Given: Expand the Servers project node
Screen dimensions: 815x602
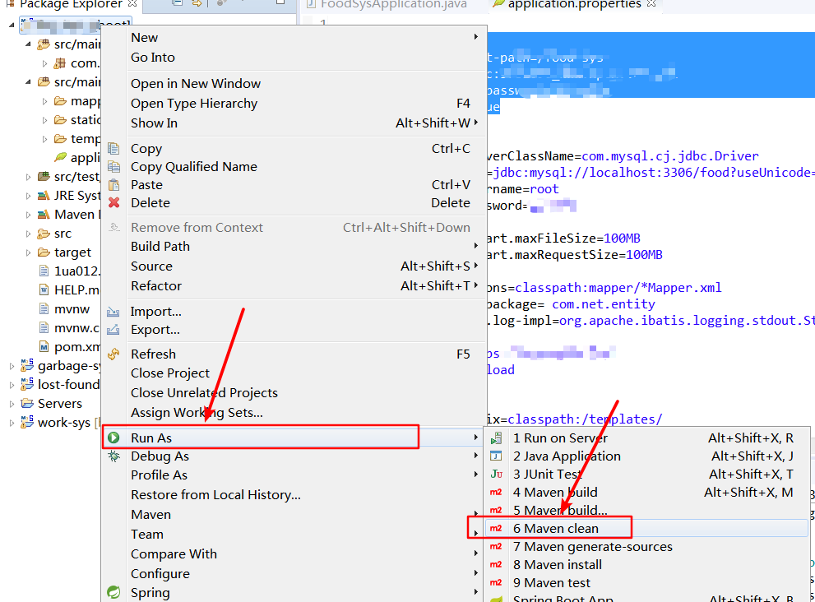Looking at the screenshot, I should click(12, 404).
